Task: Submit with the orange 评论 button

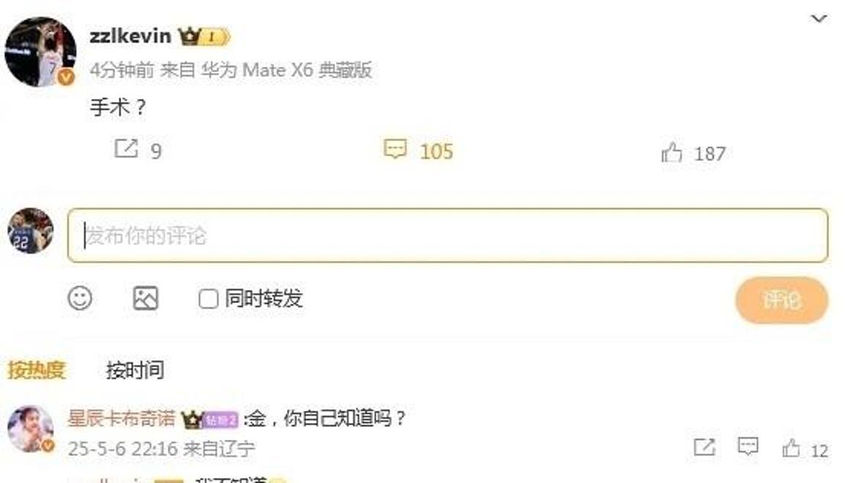Action: [x=781, y=300]
